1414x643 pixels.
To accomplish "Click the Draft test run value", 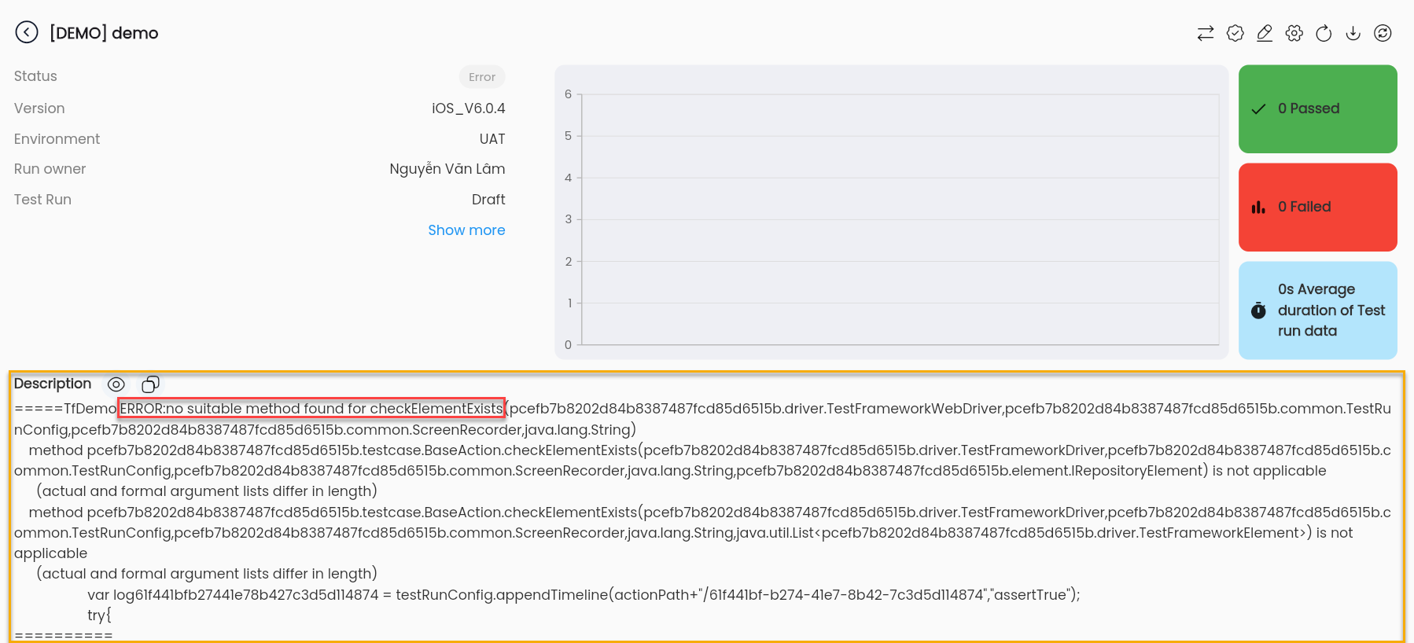I will 488,200.
